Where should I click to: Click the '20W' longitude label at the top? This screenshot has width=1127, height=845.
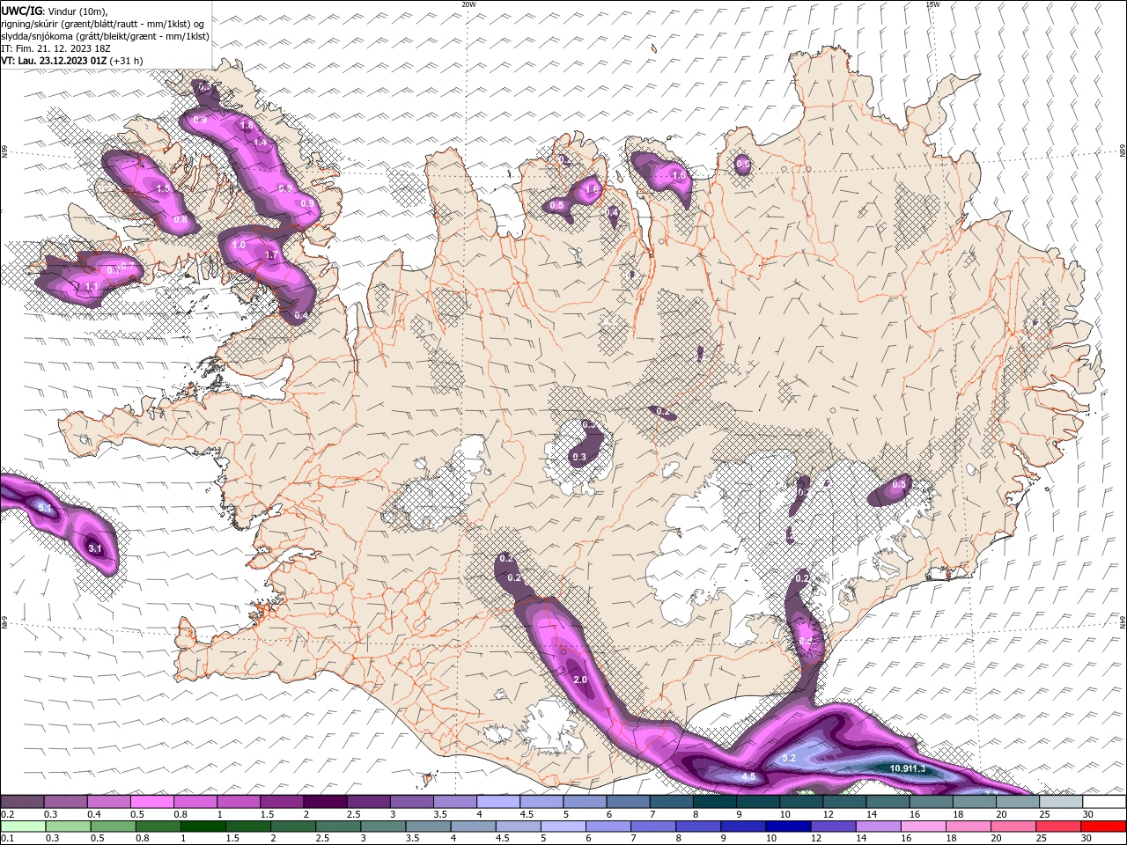pos(468,4)
